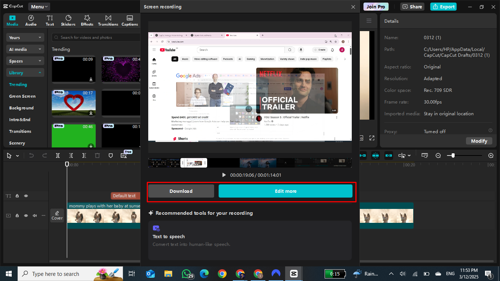
Task: Open the Stickers panel in the top toolbar
Action: (x=68, y=20)
